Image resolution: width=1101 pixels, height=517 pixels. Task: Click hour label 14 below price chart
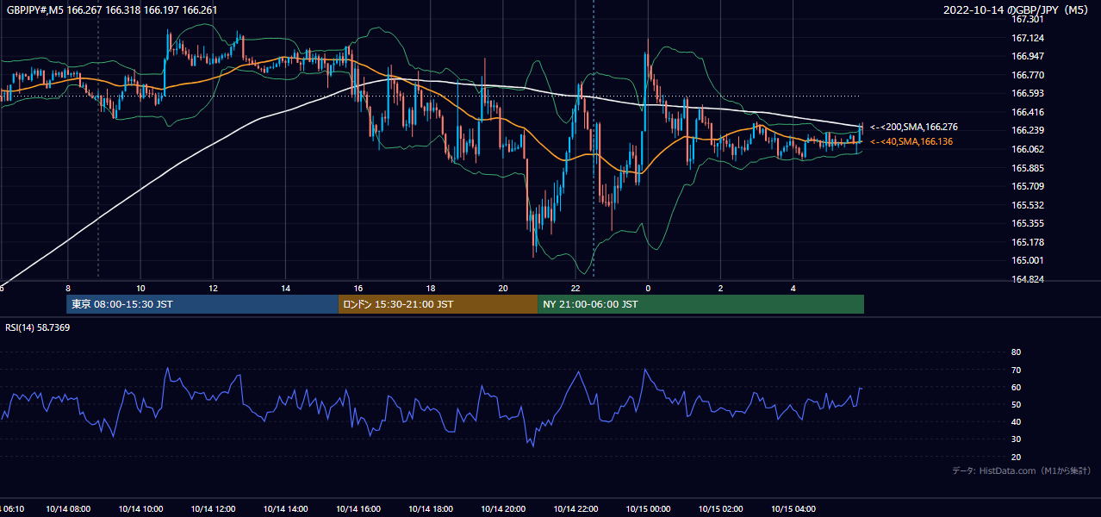point(285,288)
